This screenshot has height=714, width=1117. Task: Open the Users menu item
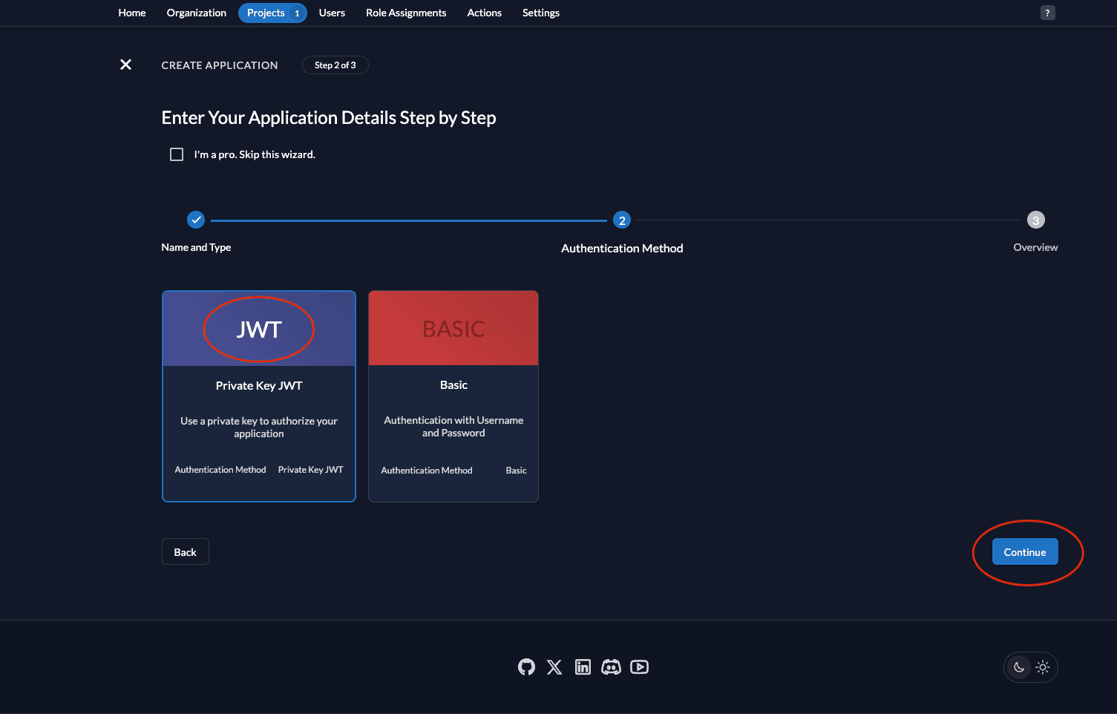[x=332, y=13]
